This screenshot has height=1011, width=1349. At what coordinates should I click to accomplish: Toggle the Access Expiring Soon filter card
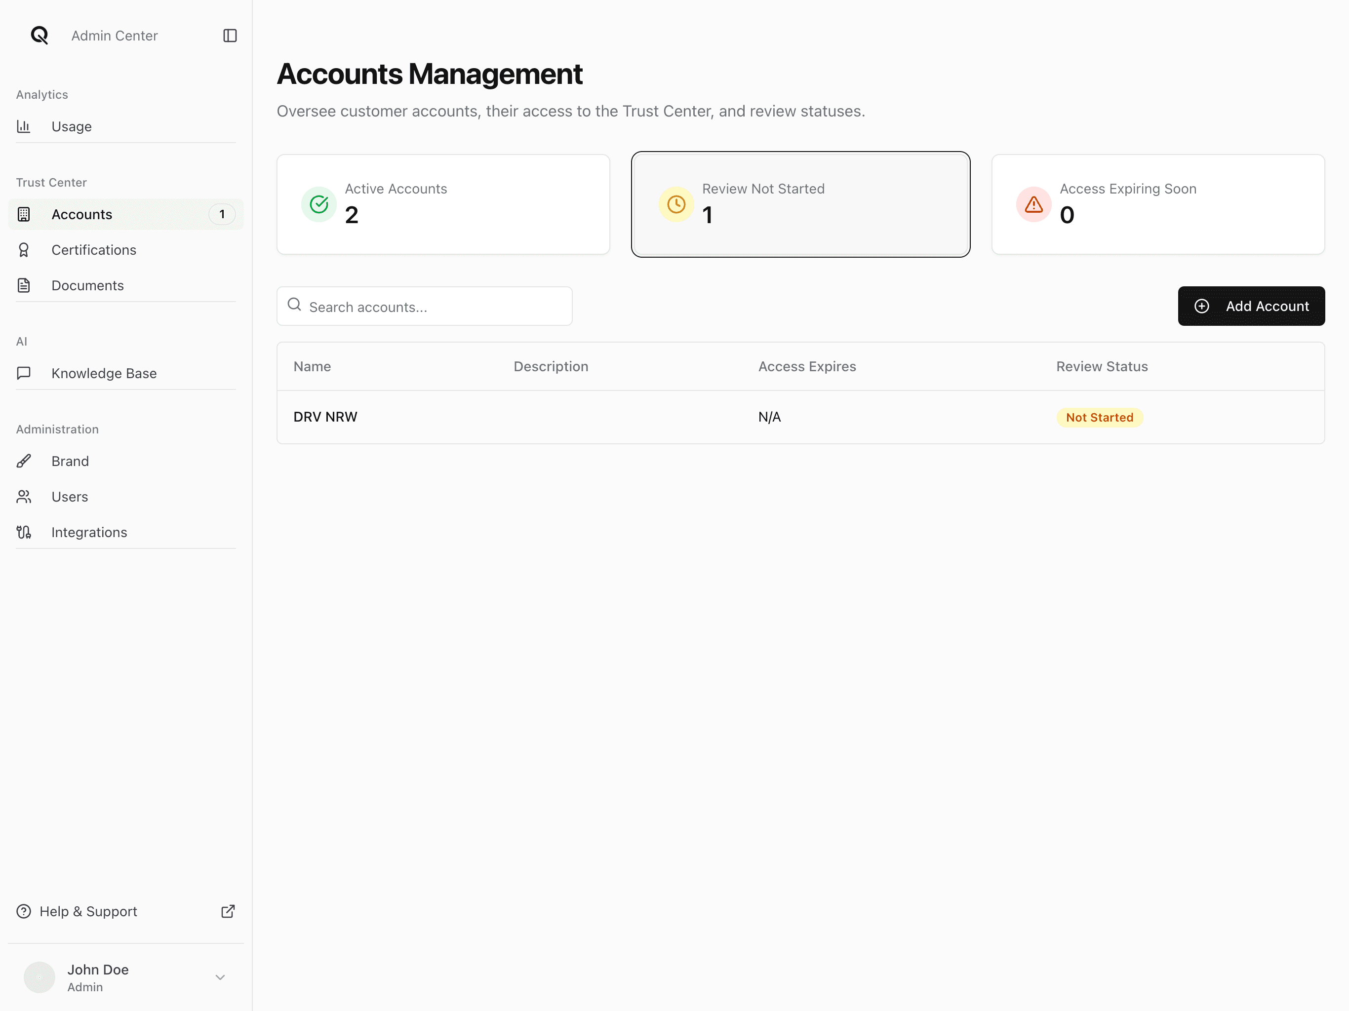click(1157, 204)
